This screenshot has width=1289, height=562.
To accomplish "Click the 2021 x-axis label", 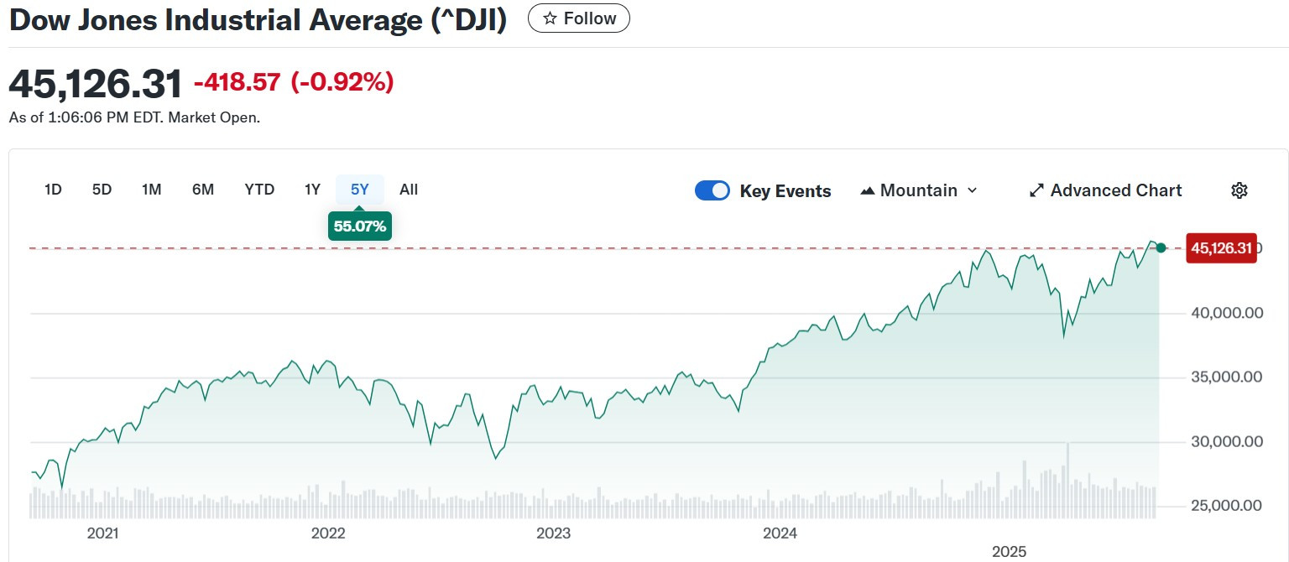I will coord(102,533).
